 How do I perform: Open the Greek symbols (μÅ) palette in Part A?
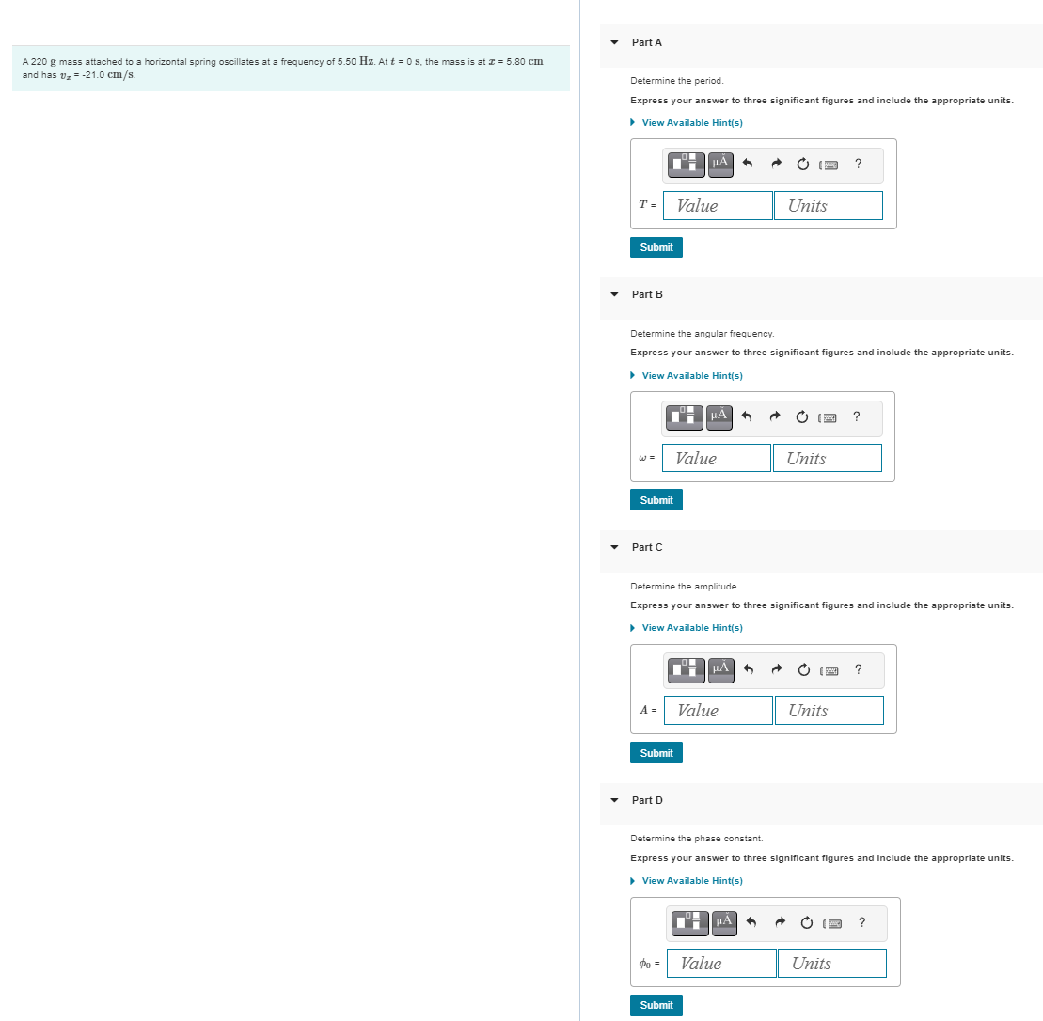[719, 165]
